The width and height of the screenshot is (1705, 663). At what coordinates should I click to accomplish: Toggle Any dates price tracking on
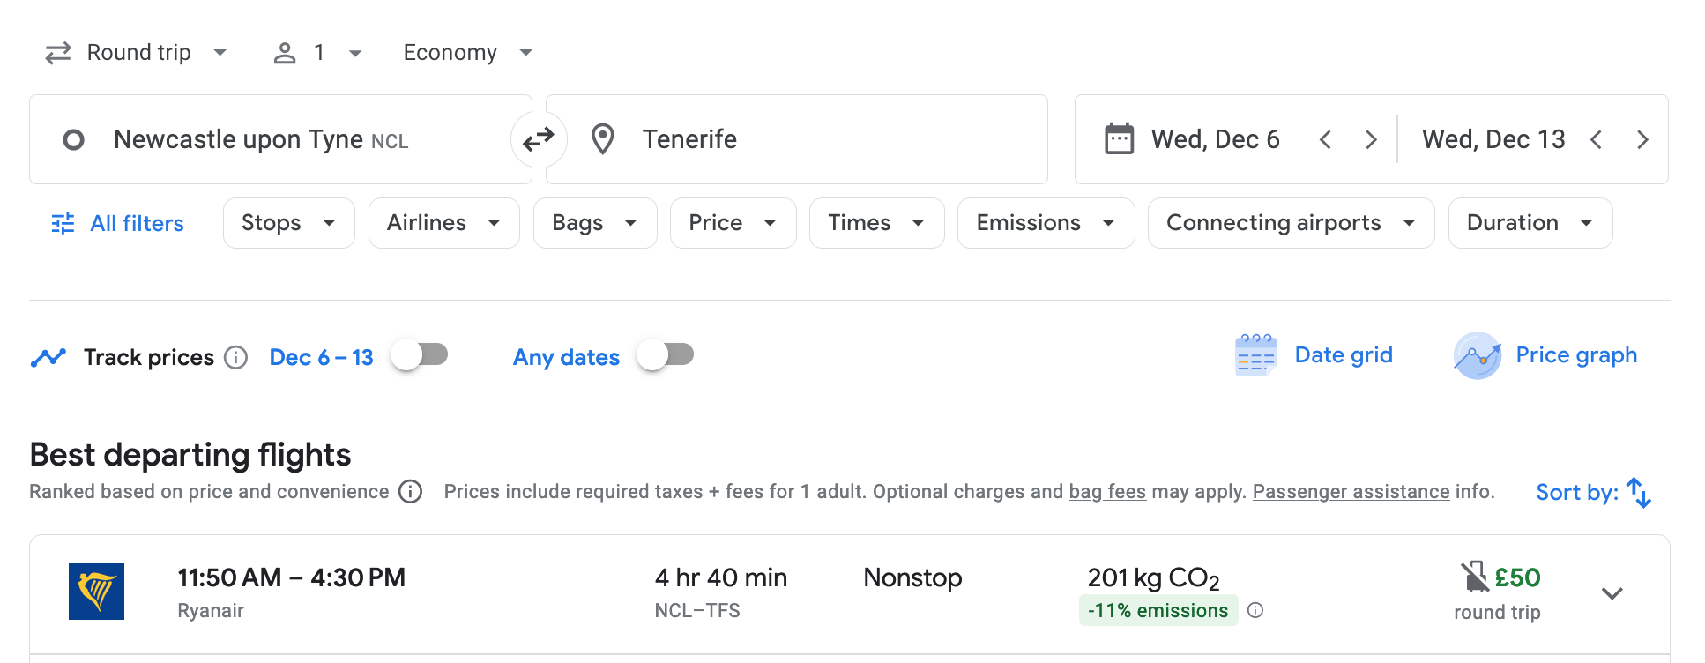666,355
